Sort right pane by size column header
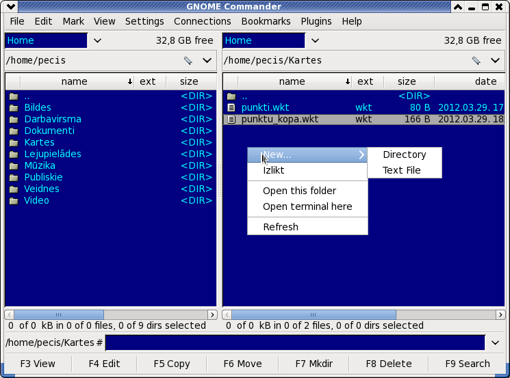This screenshot has height=378, width=510. point(409,81)
